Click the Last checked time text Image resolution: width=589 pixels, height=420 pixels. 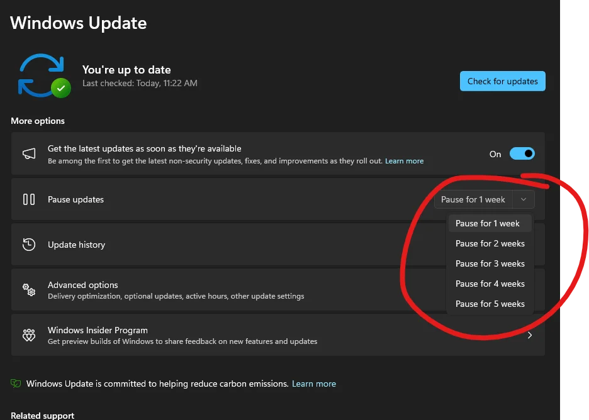[x=140, y=83]
